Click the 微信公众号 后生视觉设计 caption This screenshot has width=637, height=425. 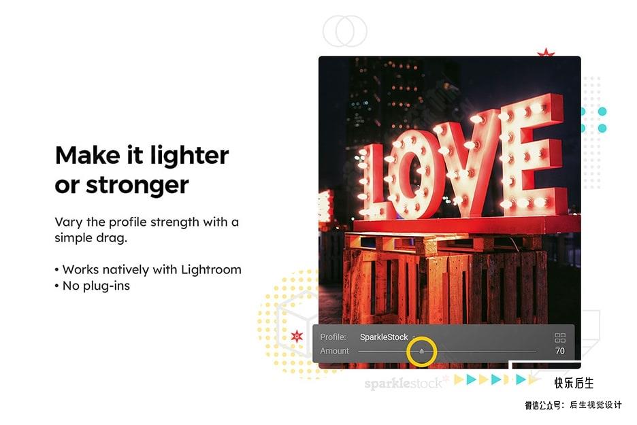pos(573,405)
